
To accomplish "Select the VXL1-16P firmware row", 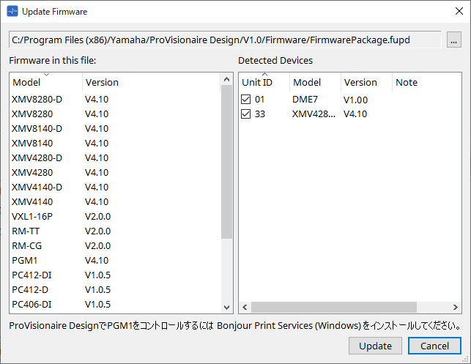I will pyautogui.click(x=115, y=216).
